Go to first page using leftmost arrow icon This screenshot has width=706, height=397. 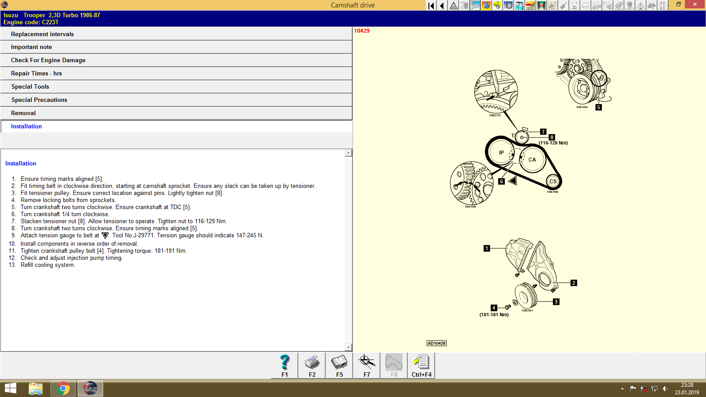point(430,5)
